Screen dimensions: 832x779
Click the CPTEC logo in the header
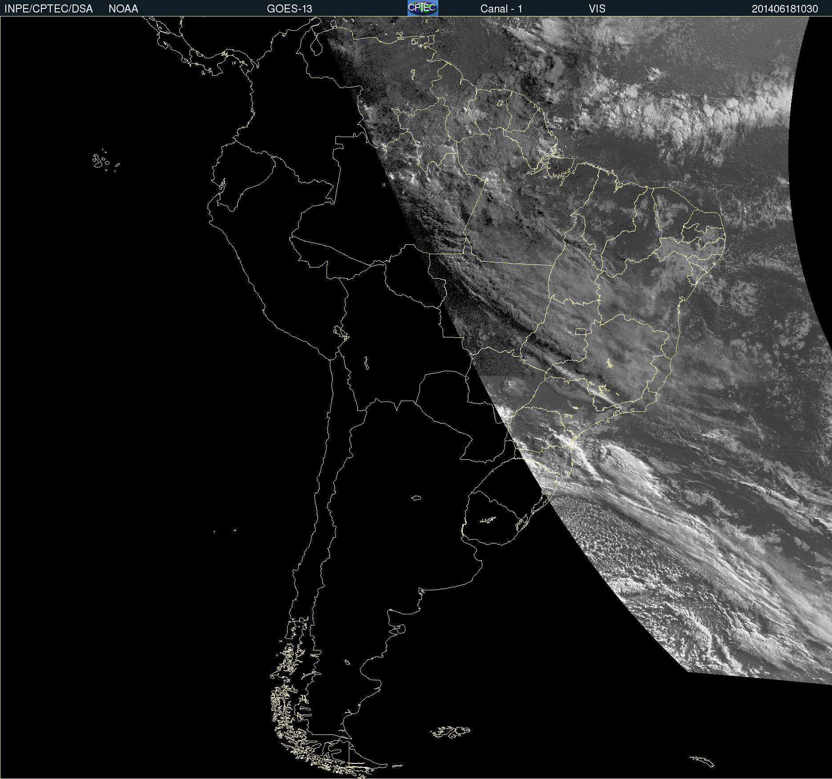point(422,8)
